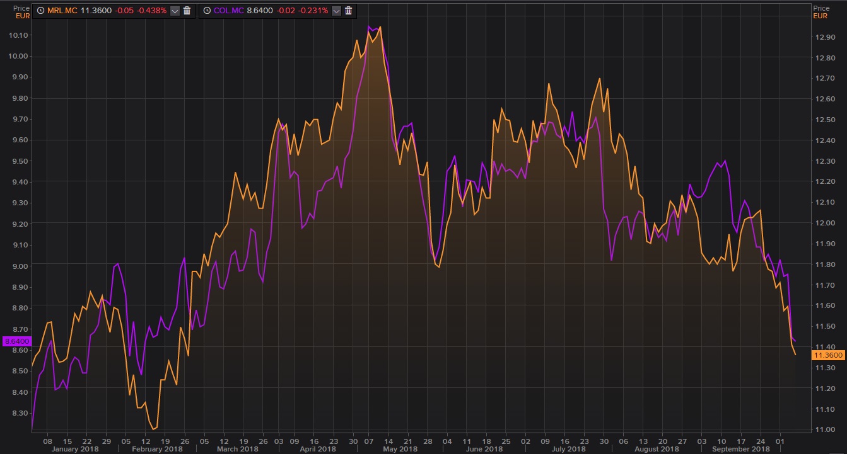Click the right axis Price EUR label
847x454 pixels.
click(821, 12)
